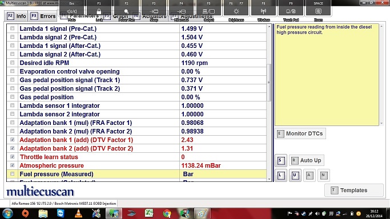Image resolution: width=390 pixels, height=219 pixels.
Task: Uncheck the Throttle learn status checkbox
Action: click(12, 157)
